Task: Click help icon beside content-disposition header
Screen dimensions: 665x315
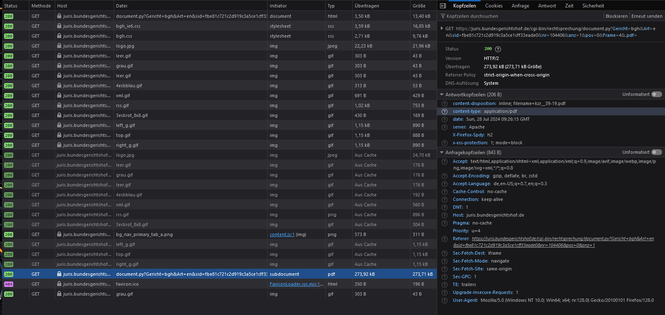Action: [445, 104]
